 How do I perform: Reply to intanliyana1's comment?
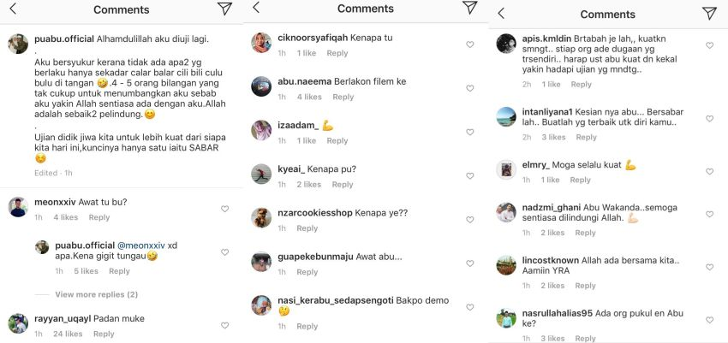pos(587,137)
